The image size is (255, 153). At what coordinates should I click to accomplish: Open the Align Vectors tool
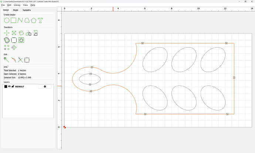[21, 40]
